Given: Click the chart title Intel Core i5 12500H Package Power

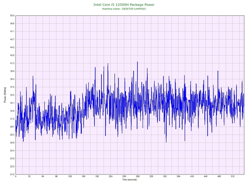Looking at the screenshot, I should (124, 4).
